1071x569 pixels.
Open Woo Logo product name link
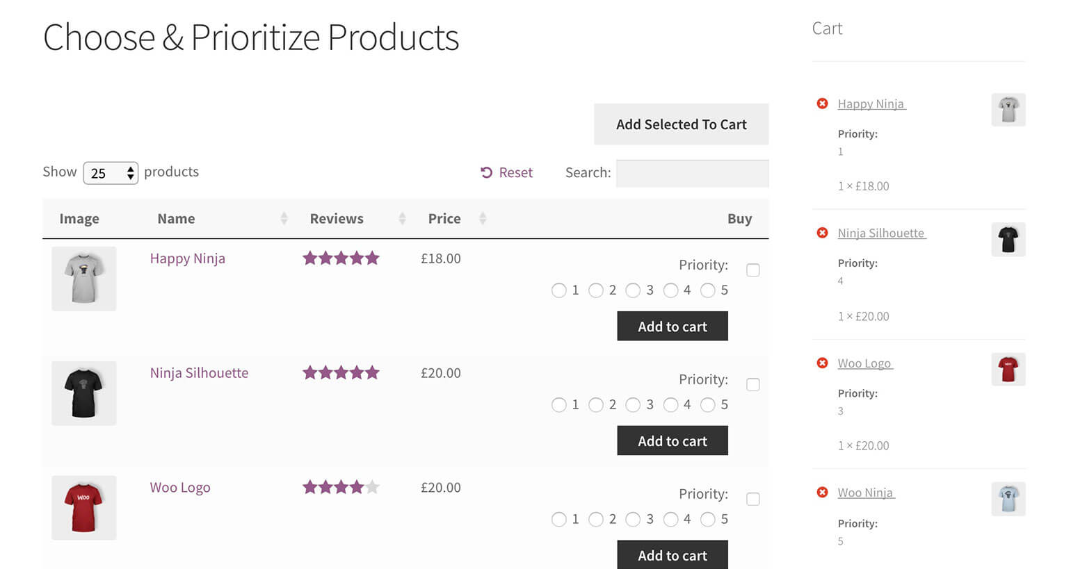click(x=180, y=488)
